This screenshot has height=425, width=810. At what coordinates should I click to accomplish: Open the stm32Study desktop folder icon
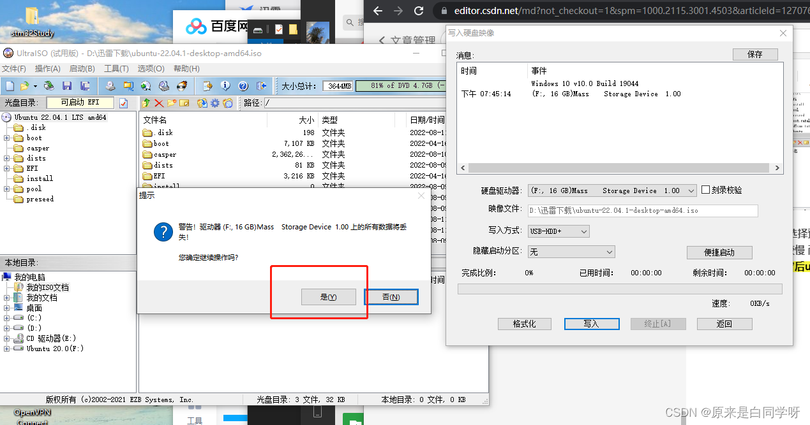pyautogui.click(x=32, y=20)
